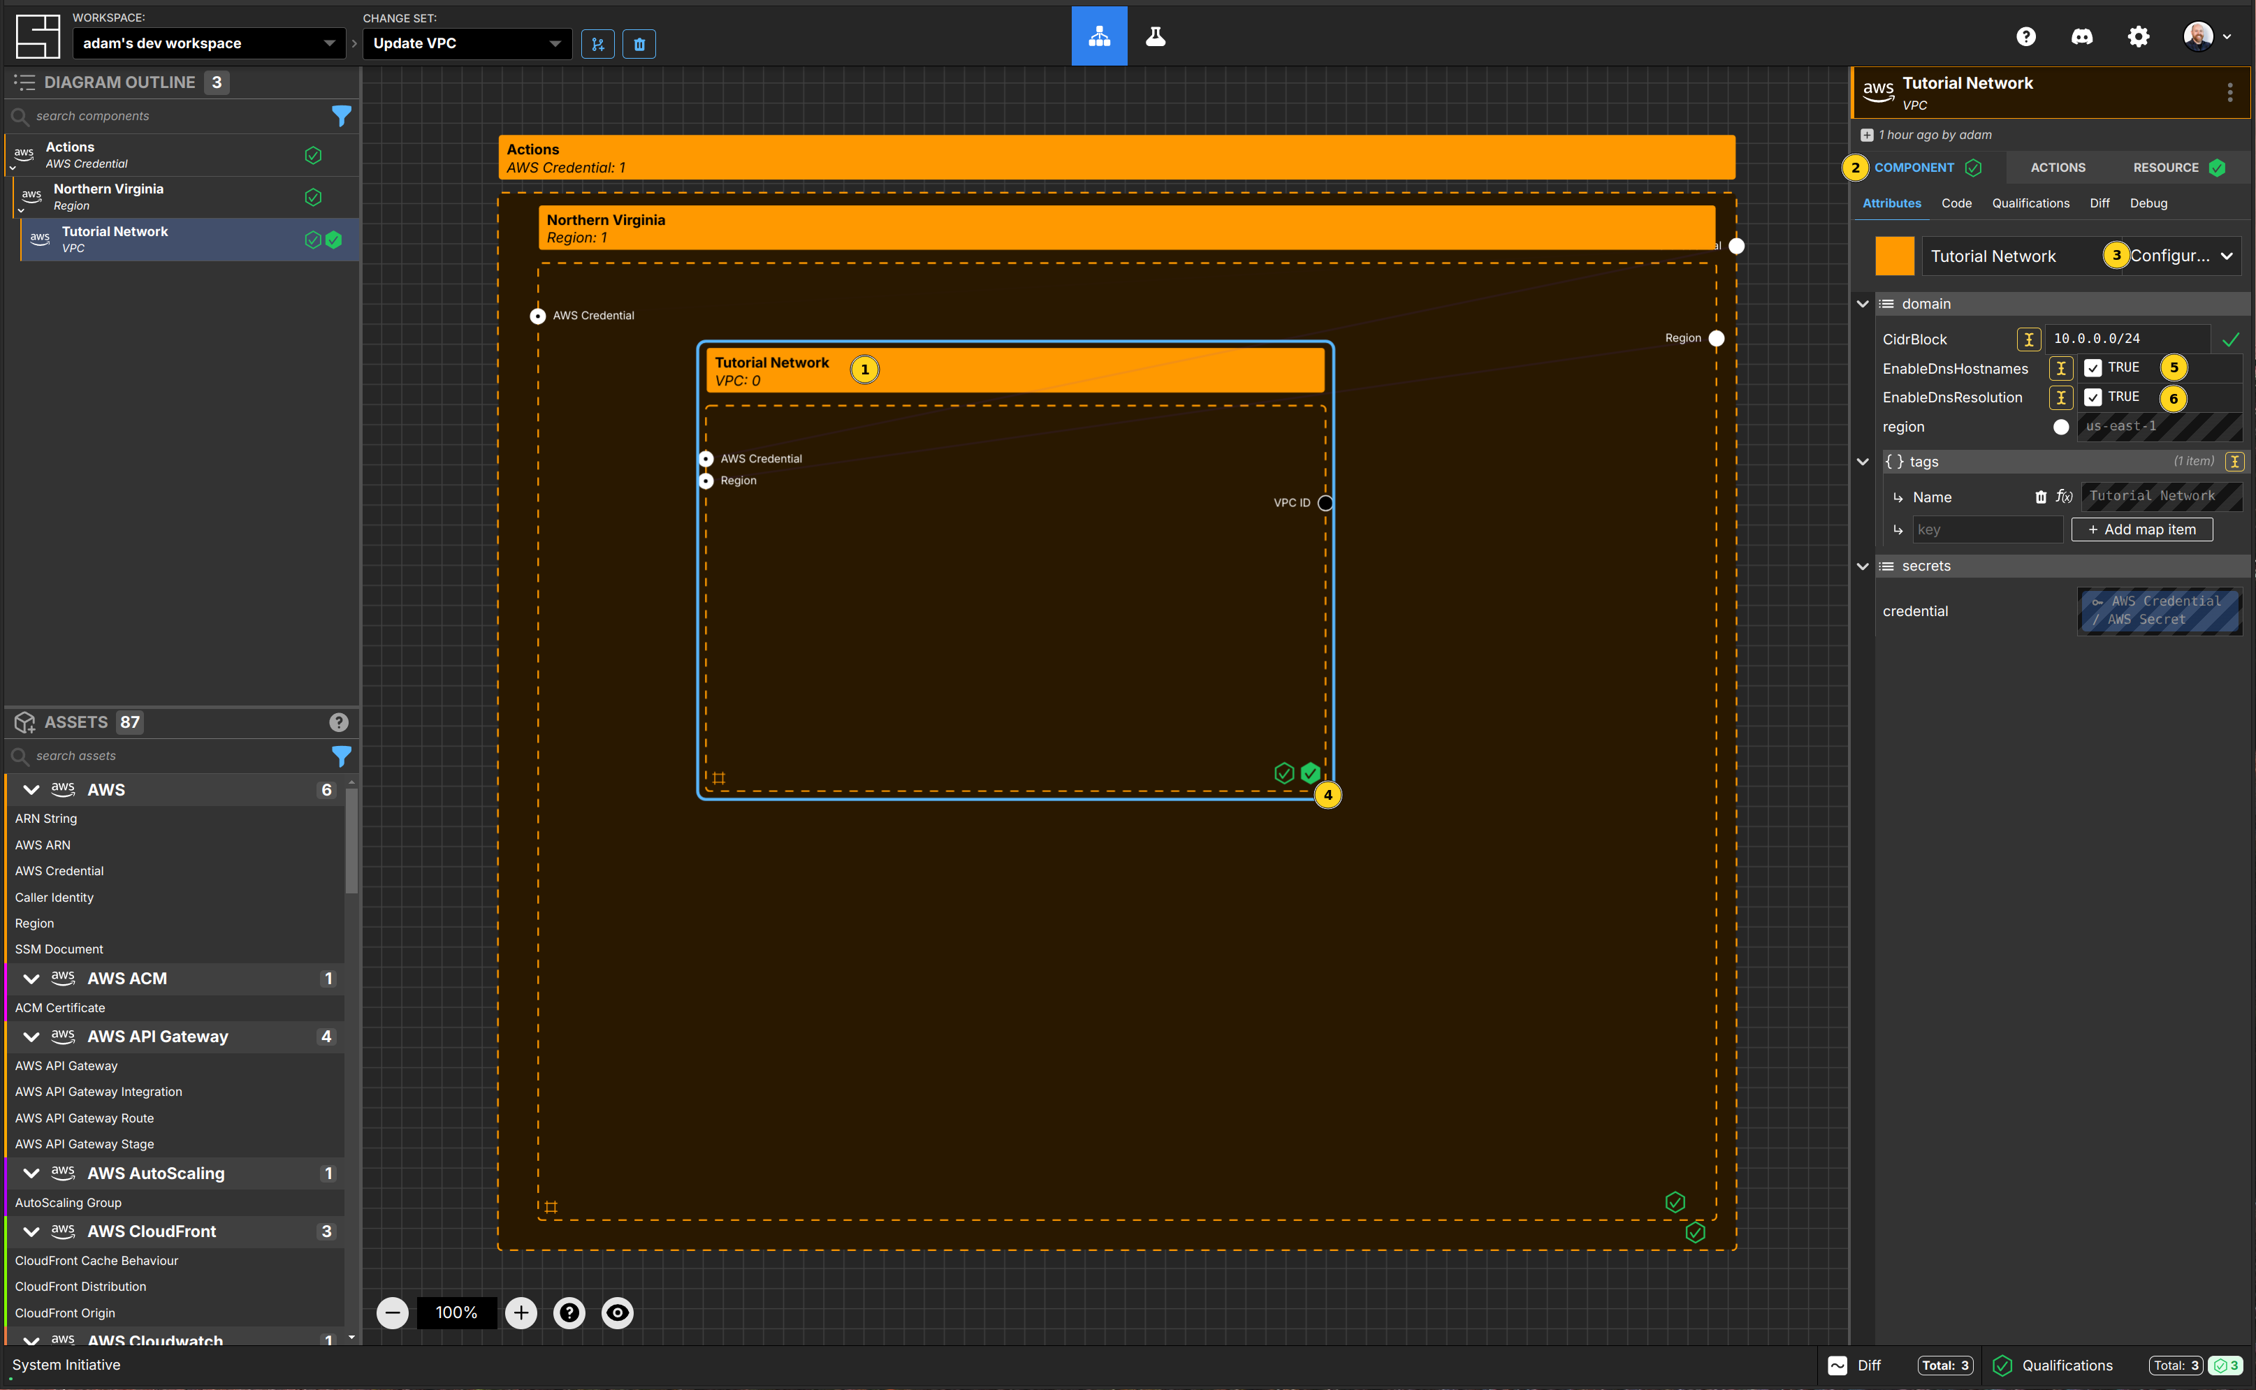Open the Debug sub-tab
Viewport: 2256px width, 1390px height.
coord(2148,203)
